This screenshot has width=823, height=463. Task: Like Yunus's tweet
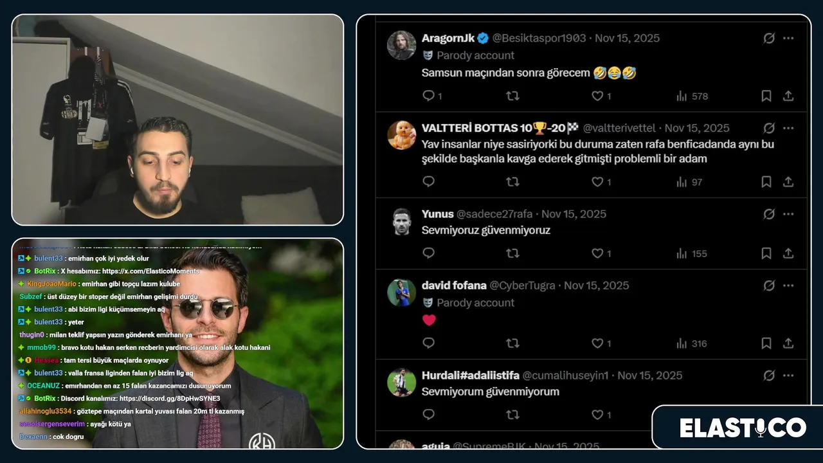coord(597,253)
